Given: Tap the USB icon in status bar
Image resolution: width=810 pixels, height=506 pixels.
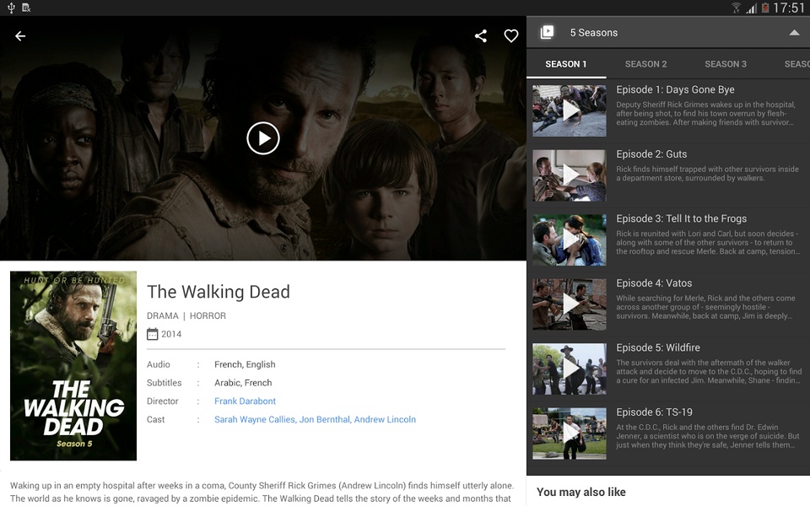Looking at the screenshot, I should (x=11, y=8).
